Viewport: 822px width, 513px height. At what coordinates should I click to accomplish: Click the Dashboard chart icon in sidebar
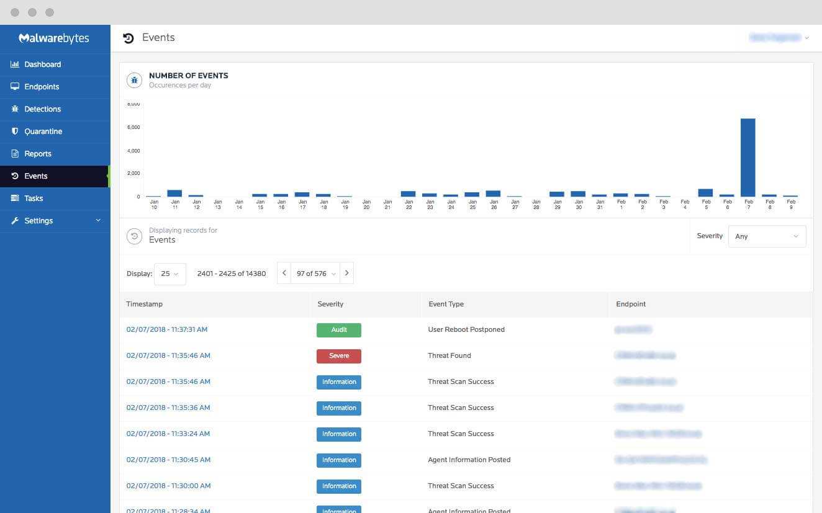pos(15,65)
